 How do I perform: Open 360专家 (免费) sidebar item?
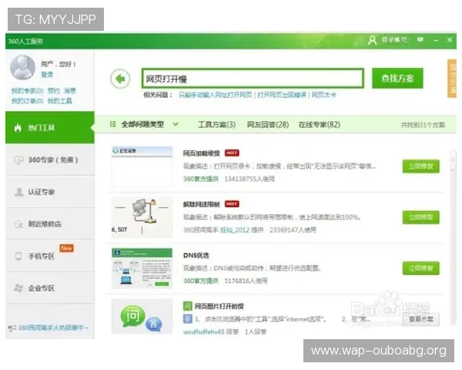click(50, 160)
